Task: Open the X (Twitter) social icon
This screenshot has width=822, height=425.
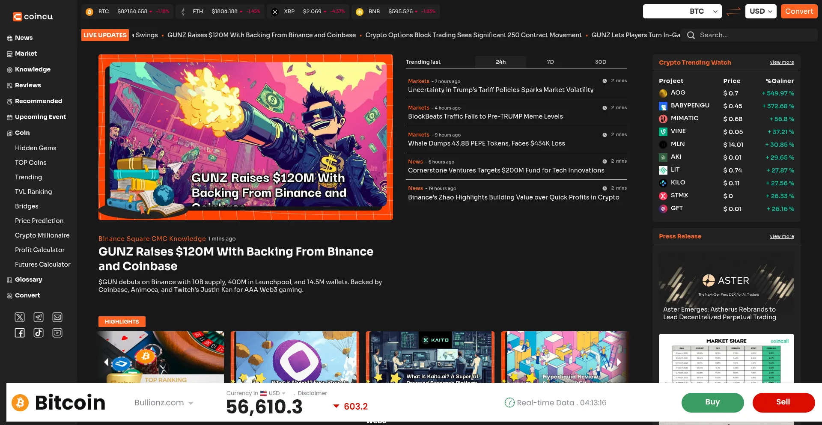Action: [20, 317]
